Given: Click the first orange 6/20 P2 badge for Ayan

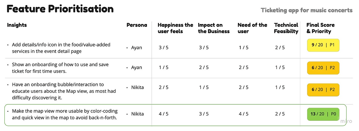Looking at the screenshot, I should click(323, 68).
